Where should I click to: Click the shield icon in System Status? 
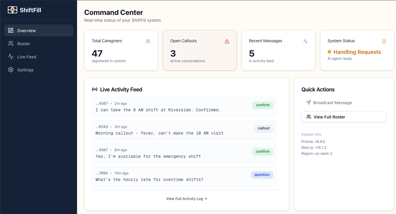(384, 41)
